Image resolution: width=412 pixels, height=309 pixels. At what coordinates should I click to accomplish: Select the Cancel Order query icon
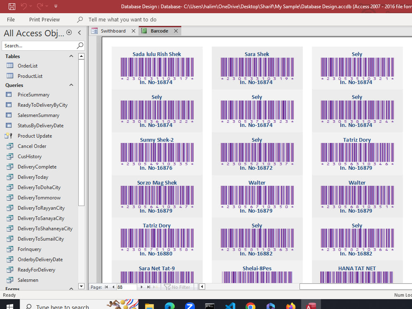pyautogui.click(x=10, y=146)
